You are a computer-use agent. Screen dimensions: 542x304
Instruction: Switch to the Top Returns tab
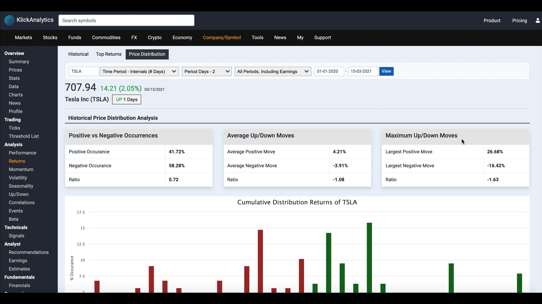coord(109,54)
